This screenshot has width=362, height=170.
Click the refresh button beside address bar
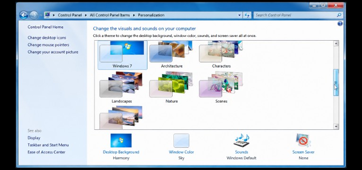tap(247, 15)
